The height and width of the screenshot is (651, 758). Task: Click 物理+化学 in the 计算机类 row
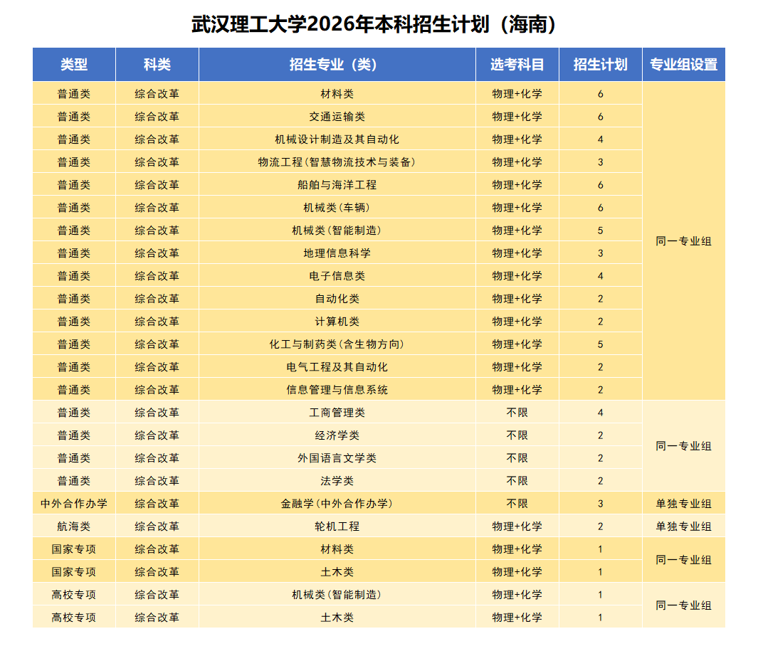(x=517, y=321)
